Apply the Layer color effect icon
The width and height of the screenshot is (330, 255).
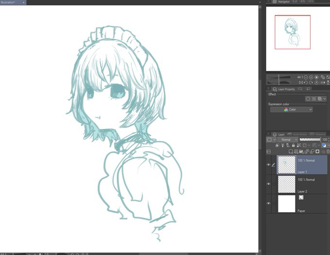[320, 99]
